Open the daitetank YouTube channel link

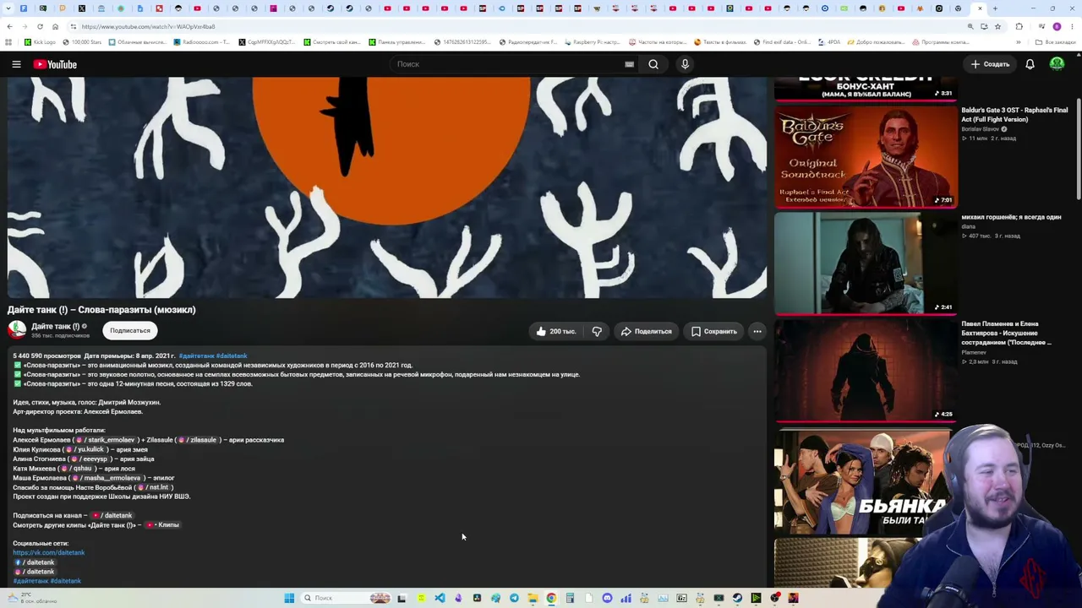click(x=113, y=515)
